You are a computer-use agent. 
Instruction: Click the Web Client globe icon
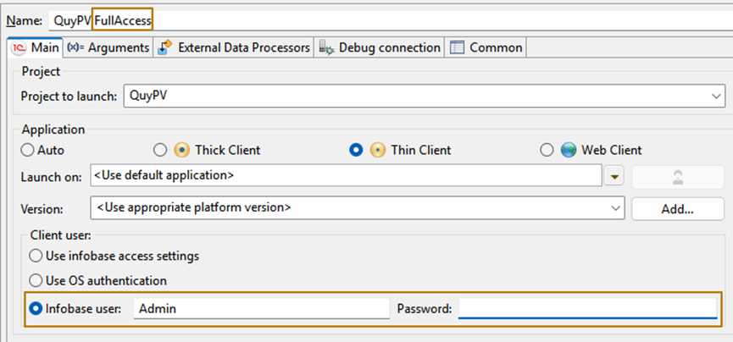click(569, 150)
